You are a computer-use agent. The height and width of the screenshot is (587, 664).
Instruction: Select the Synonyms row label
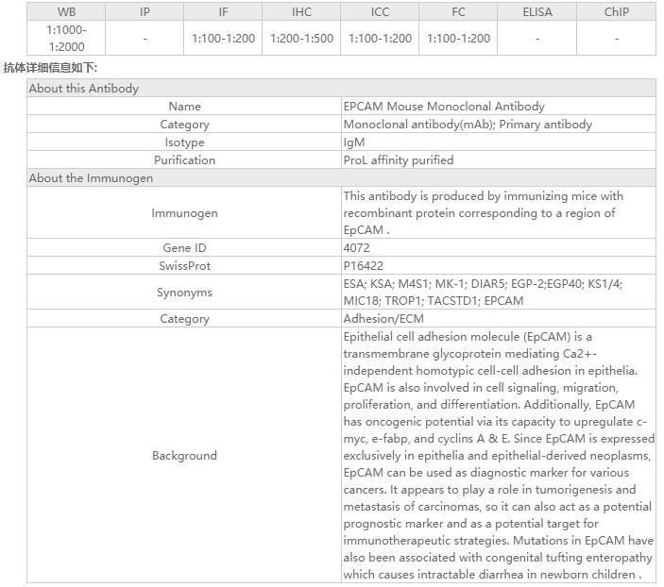pos(184,293)
